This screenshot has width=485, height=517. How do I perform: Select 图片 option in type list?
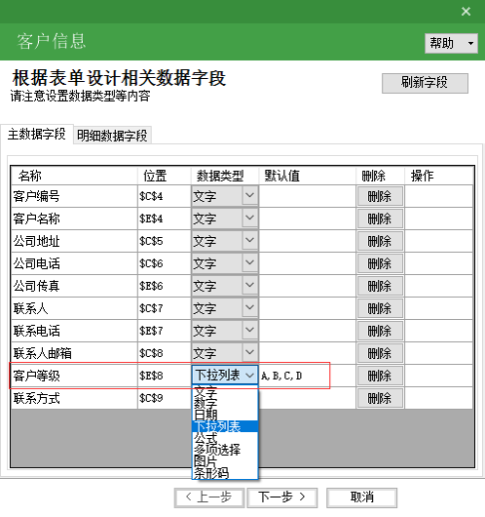tap(225, 461)
